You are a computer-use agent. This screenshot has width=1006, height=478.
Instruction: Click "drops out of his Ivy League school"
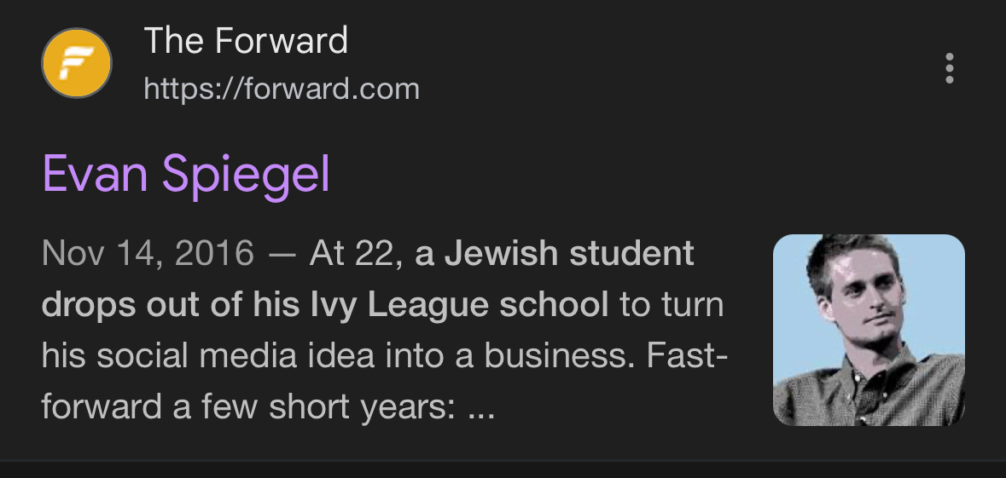325,304
